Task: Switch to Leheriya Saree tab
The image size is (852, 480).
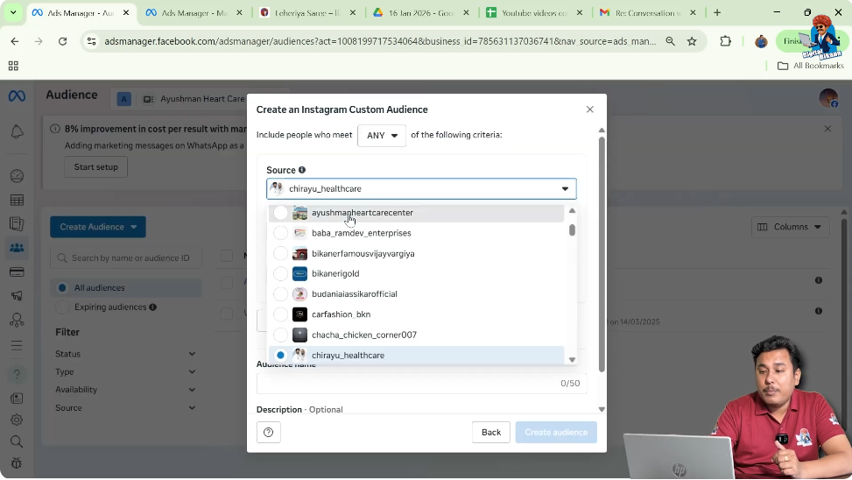Action: point(308,13)
